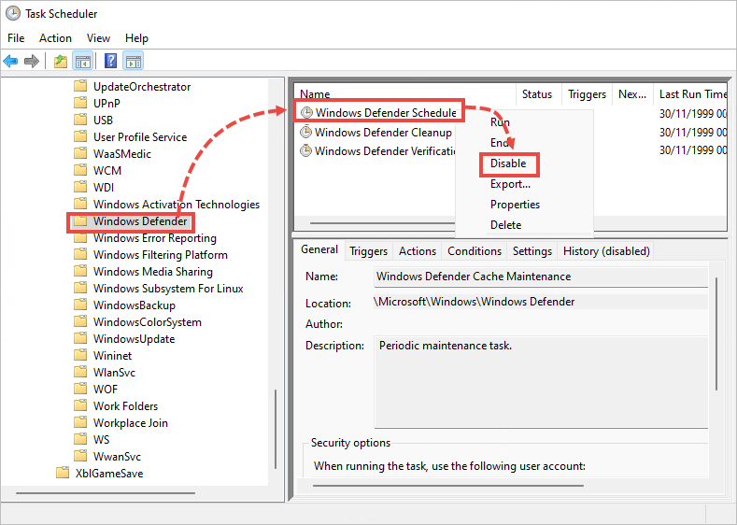The image size is (737, 525).
Task: Click the folder icon next to WindowsUpdate
Action: tap(81, 338)
